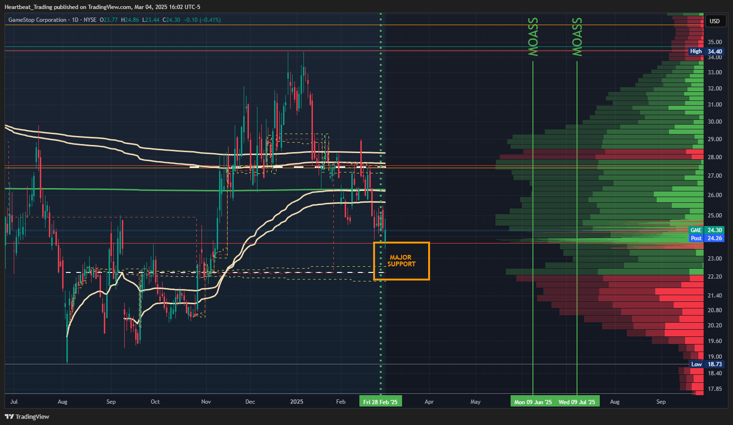The image size is (733, 425).
Task: Click the 20.20 price axis label
Action: coord(715,326)
